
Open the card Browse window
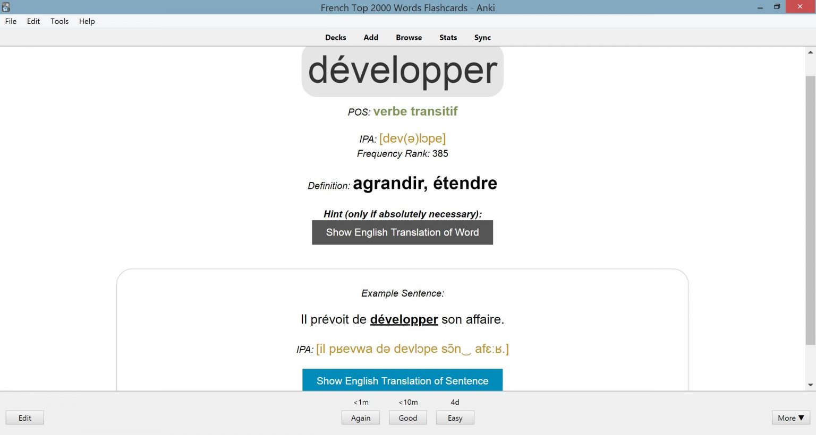pos(409,37)
